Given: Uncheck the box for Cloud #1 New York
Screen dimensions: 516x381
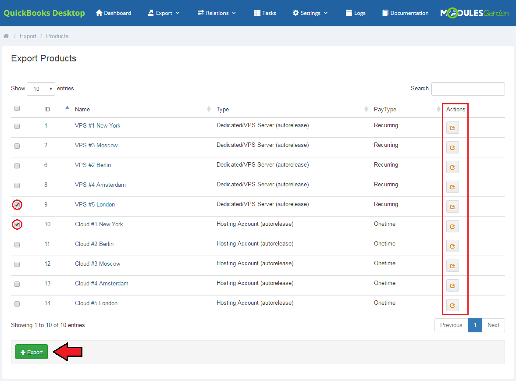Looking at the screenshot, I should click(x=17, y=224).
